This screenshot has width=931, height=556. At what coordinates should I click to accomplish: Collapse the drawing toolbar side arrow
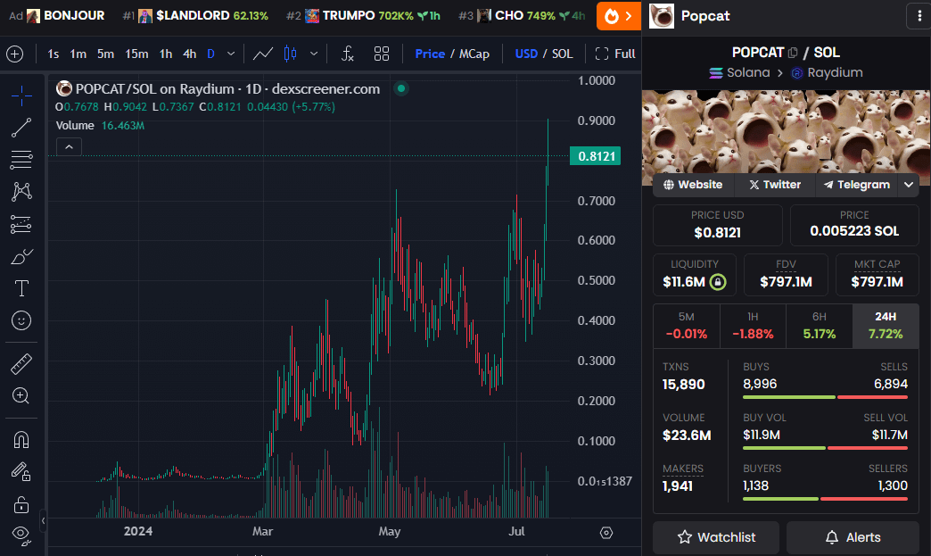43,521
